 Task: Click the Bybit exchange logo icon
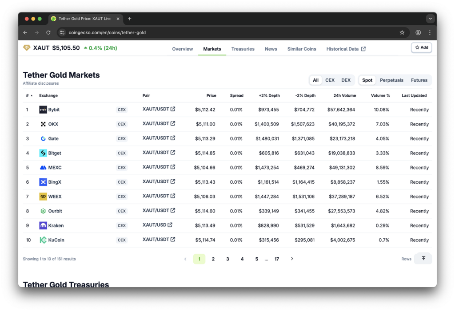(x=43, y=110)
